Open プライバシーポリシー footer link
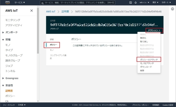This screenshot has width=176, height=107. [141, 105]
